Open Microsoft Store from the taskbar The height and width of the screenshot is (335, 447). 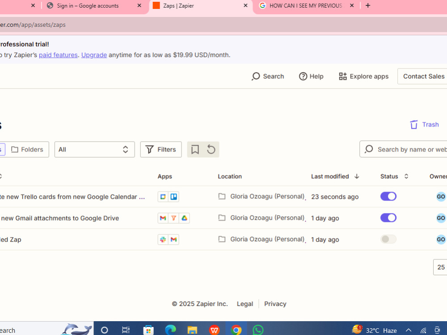click(x=148, y=330)
